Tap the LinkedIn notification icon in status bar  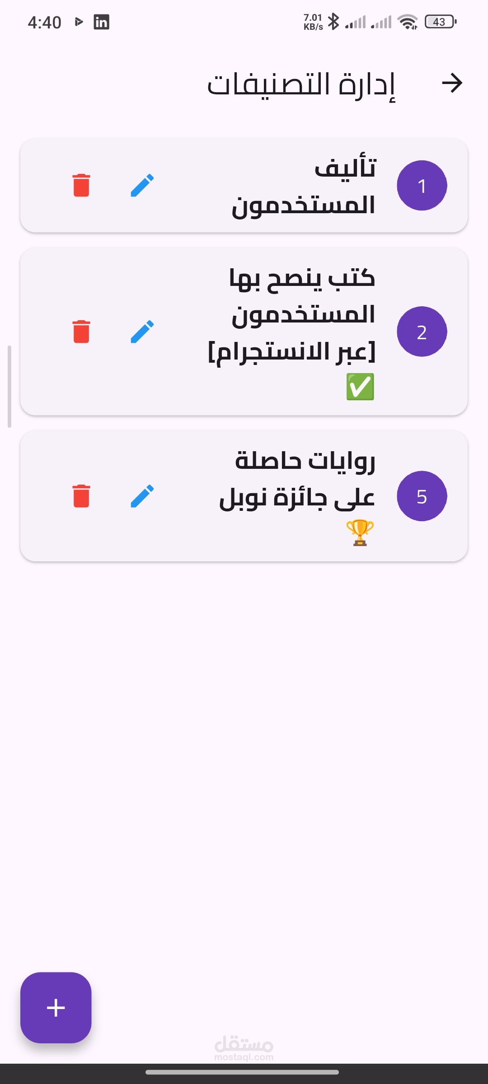[101, 22]
